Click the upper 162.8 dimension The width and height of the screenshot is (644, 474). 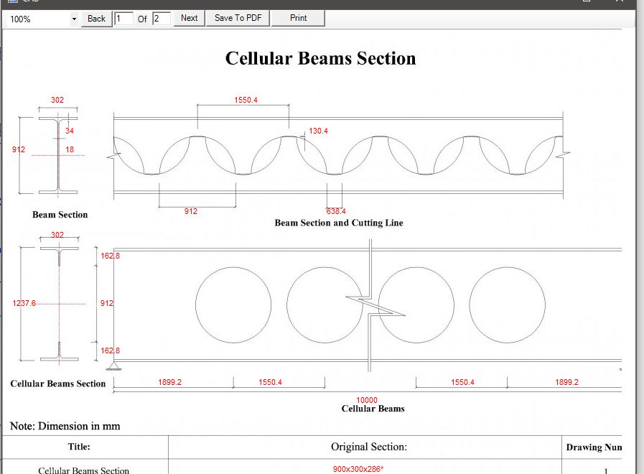click(111, 256)
